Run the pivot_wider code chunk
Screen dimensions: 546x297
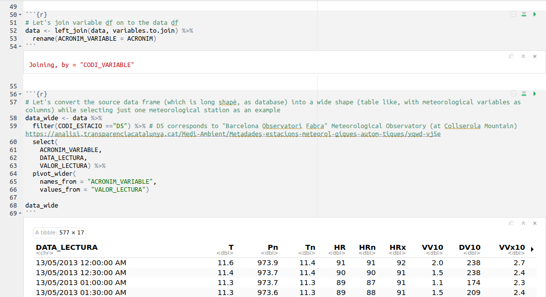535,94
